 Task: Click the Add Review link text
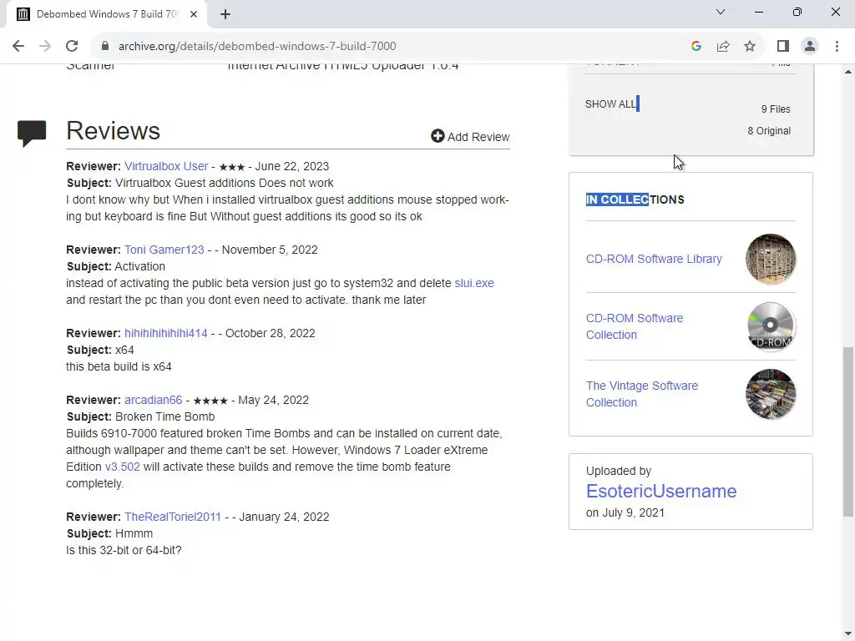click(x=478, y=137)
